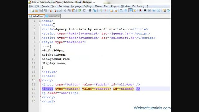The width and height of the screenshot is (199, 112).
Task: Open the Plugins menu
Action: [x=115, y=6]
